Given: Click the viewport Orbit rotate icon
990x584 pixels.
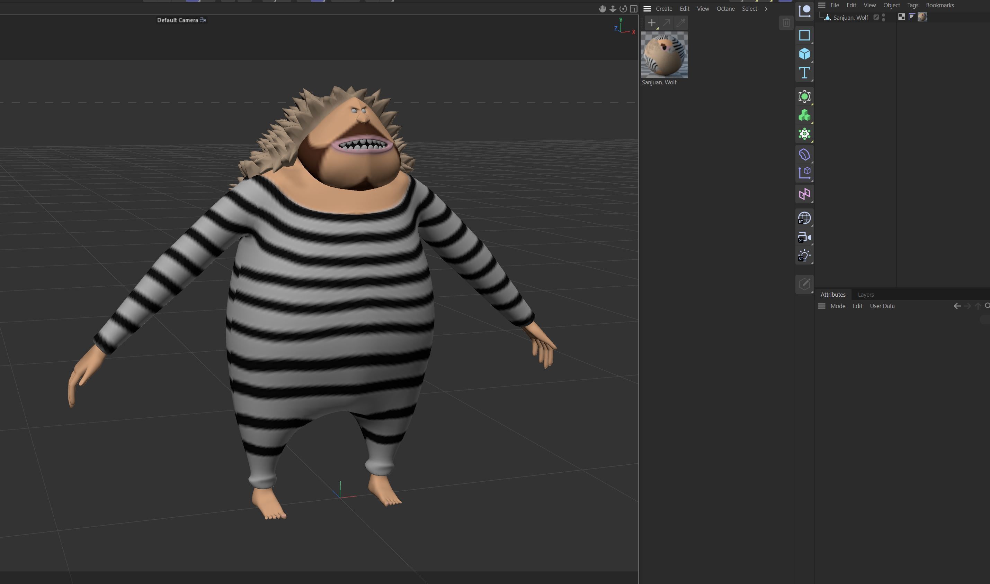Looking at the screenshot, I should click(x=623, y=9).
